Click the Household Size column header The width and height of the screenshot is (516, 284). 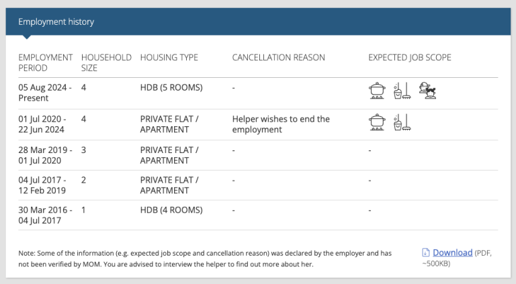(106, 62)
